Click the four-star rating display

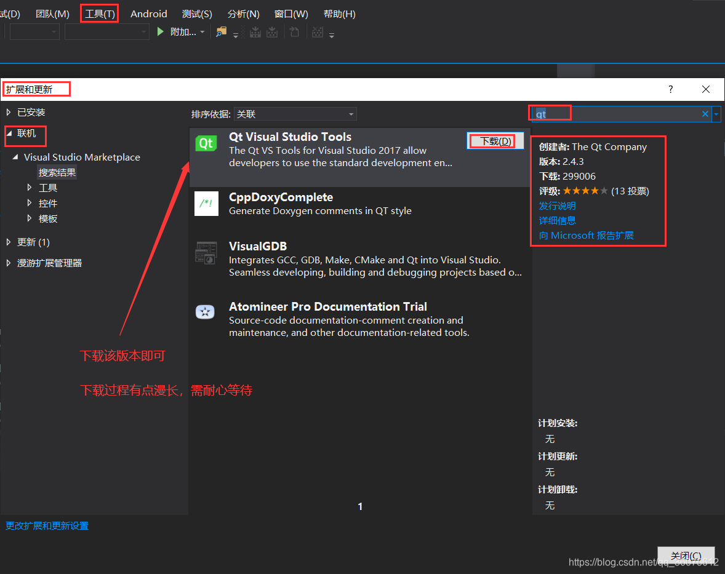[585, 191]
